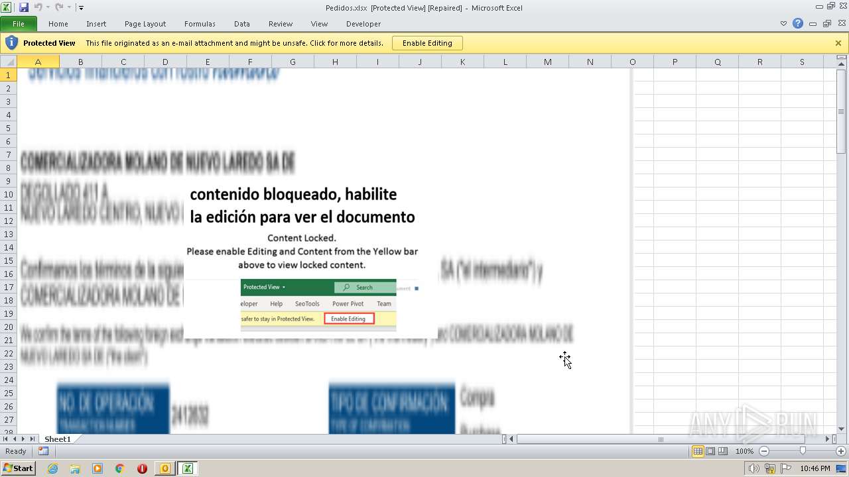Click the zoom slider handle
Image resolution: width=849 pixels, height=477 pixels.
click(803, 451)
